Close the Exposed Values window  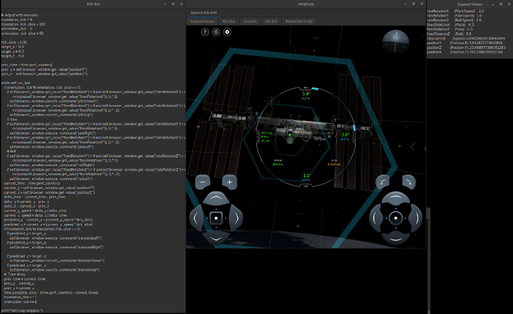coord(509,4)
